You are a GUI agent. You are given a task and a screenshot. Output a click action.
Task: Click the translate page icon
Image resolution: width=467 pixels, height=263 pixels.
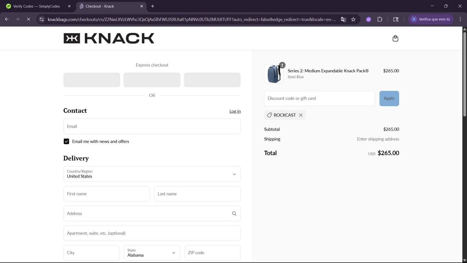coord(343,19)
